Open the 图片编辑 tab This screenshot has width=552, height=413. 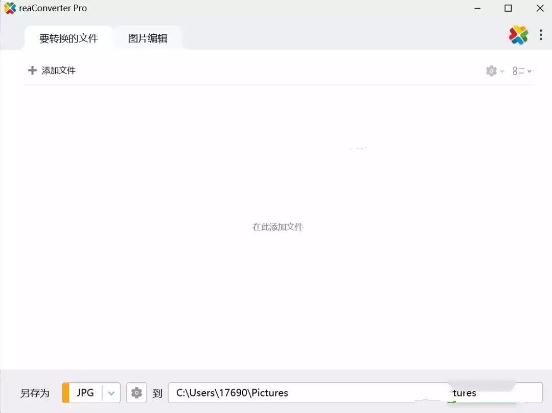point(148,38)
